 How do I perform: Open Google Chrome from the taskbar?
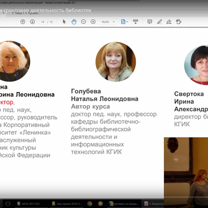coord(89,204)
